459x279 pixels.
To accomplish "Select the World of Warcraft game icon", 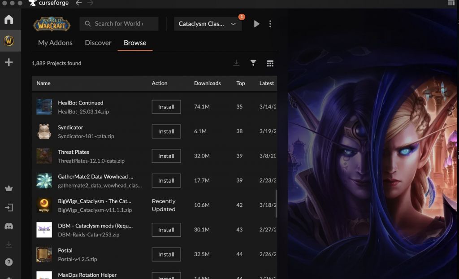I will [9, 41].
